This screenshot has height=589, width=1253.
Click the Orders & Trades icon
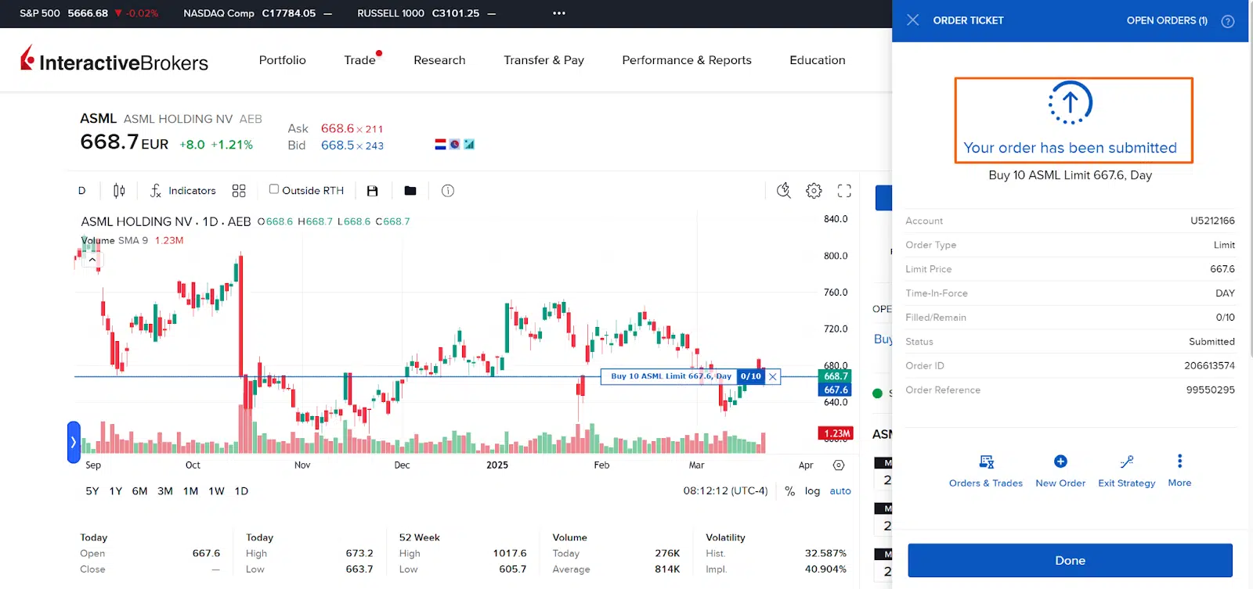[986, 462]
